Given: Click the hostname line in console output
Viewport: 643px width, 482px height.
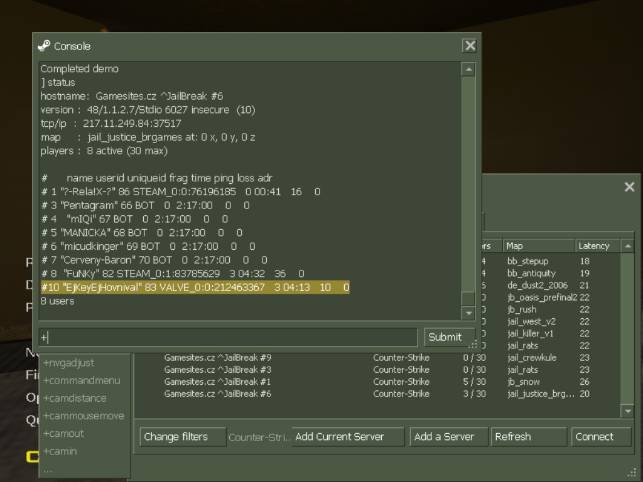Looking at the screenshot, I should pos(132,96).
